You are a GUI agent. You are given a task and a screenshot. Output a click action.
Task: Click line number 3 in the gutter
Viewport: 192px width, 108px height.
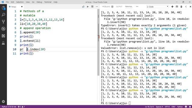click(15, 19)
